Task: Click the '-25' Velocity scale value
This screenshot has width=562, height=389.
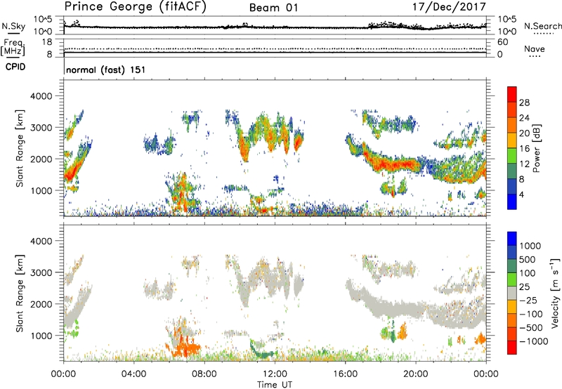Action: click(x=528, y=300)
